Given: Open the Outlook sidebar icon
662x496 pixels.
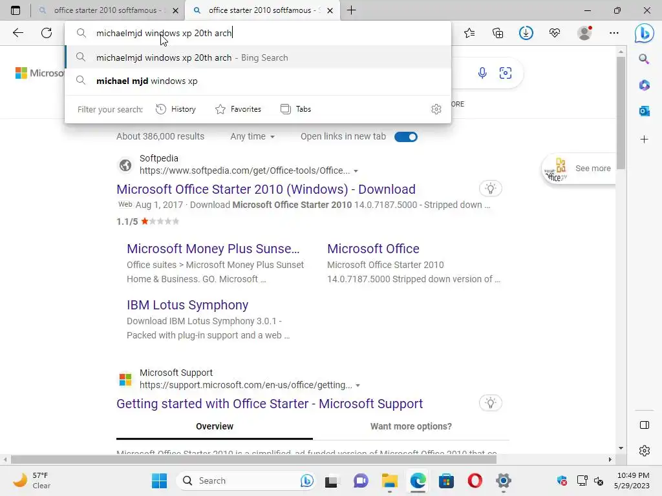Looking at the screenshot, I should coord(645,111).
